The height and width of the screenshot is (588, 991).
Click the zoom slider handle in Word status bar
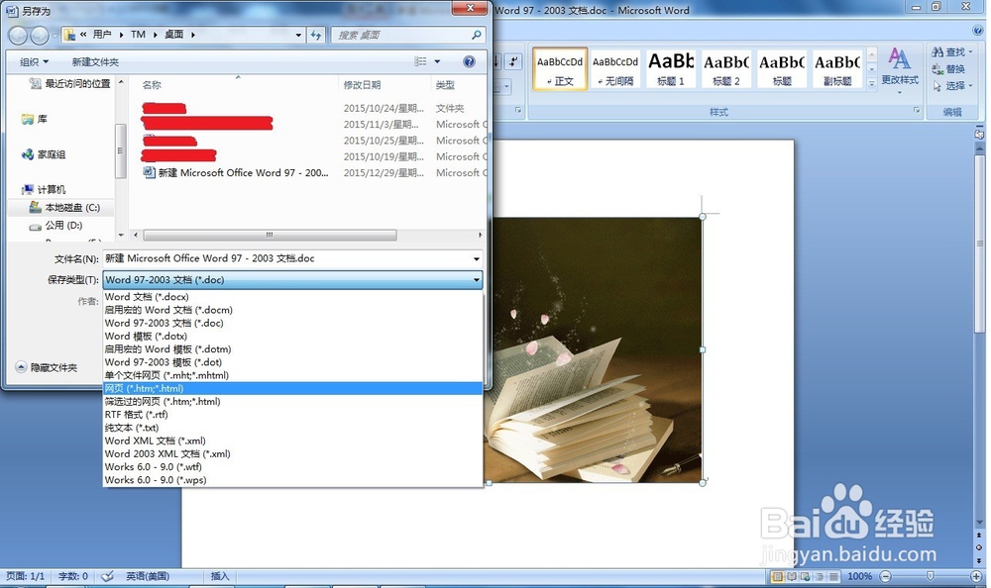(930, 576)
